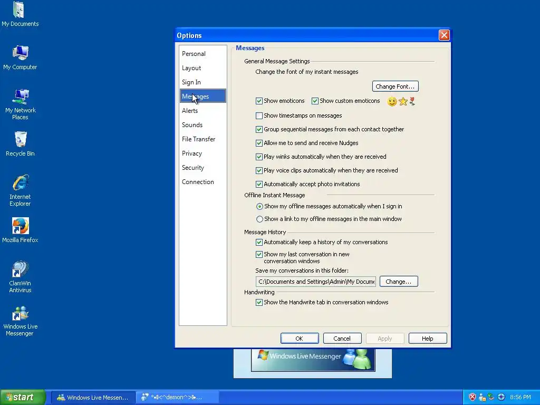Open the File Transfer options category

[202, 139]
